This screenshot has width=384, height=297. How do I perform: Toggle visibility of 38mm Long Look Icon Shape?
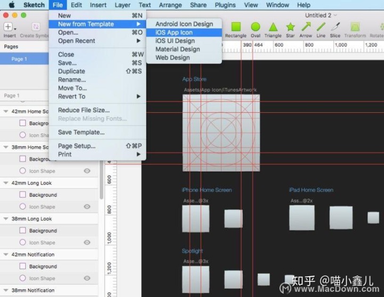coord(87,242)
